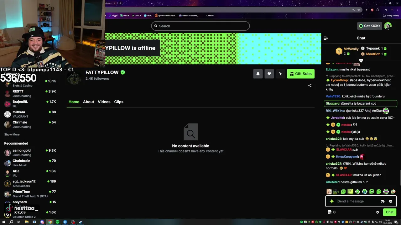Click the Gift Subs button
Screen dimensions: 401x225
[301, 74]
